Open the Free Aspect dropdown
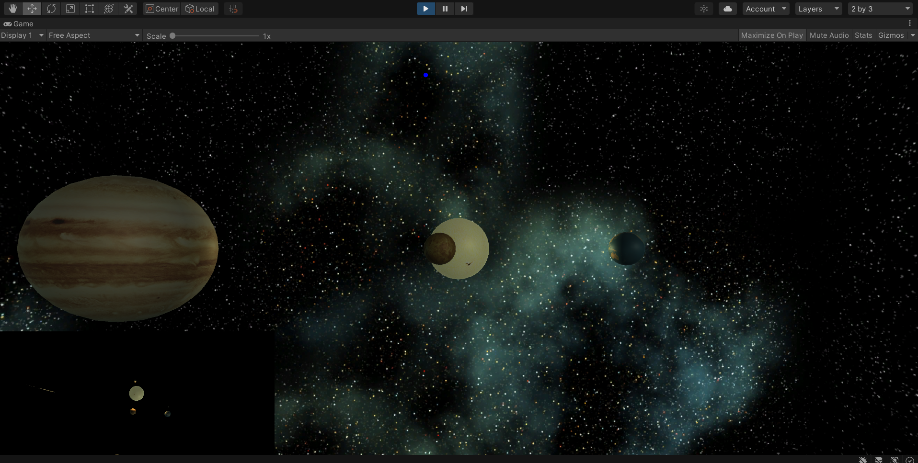Screen dimensions: 918x463 (94, 35)
